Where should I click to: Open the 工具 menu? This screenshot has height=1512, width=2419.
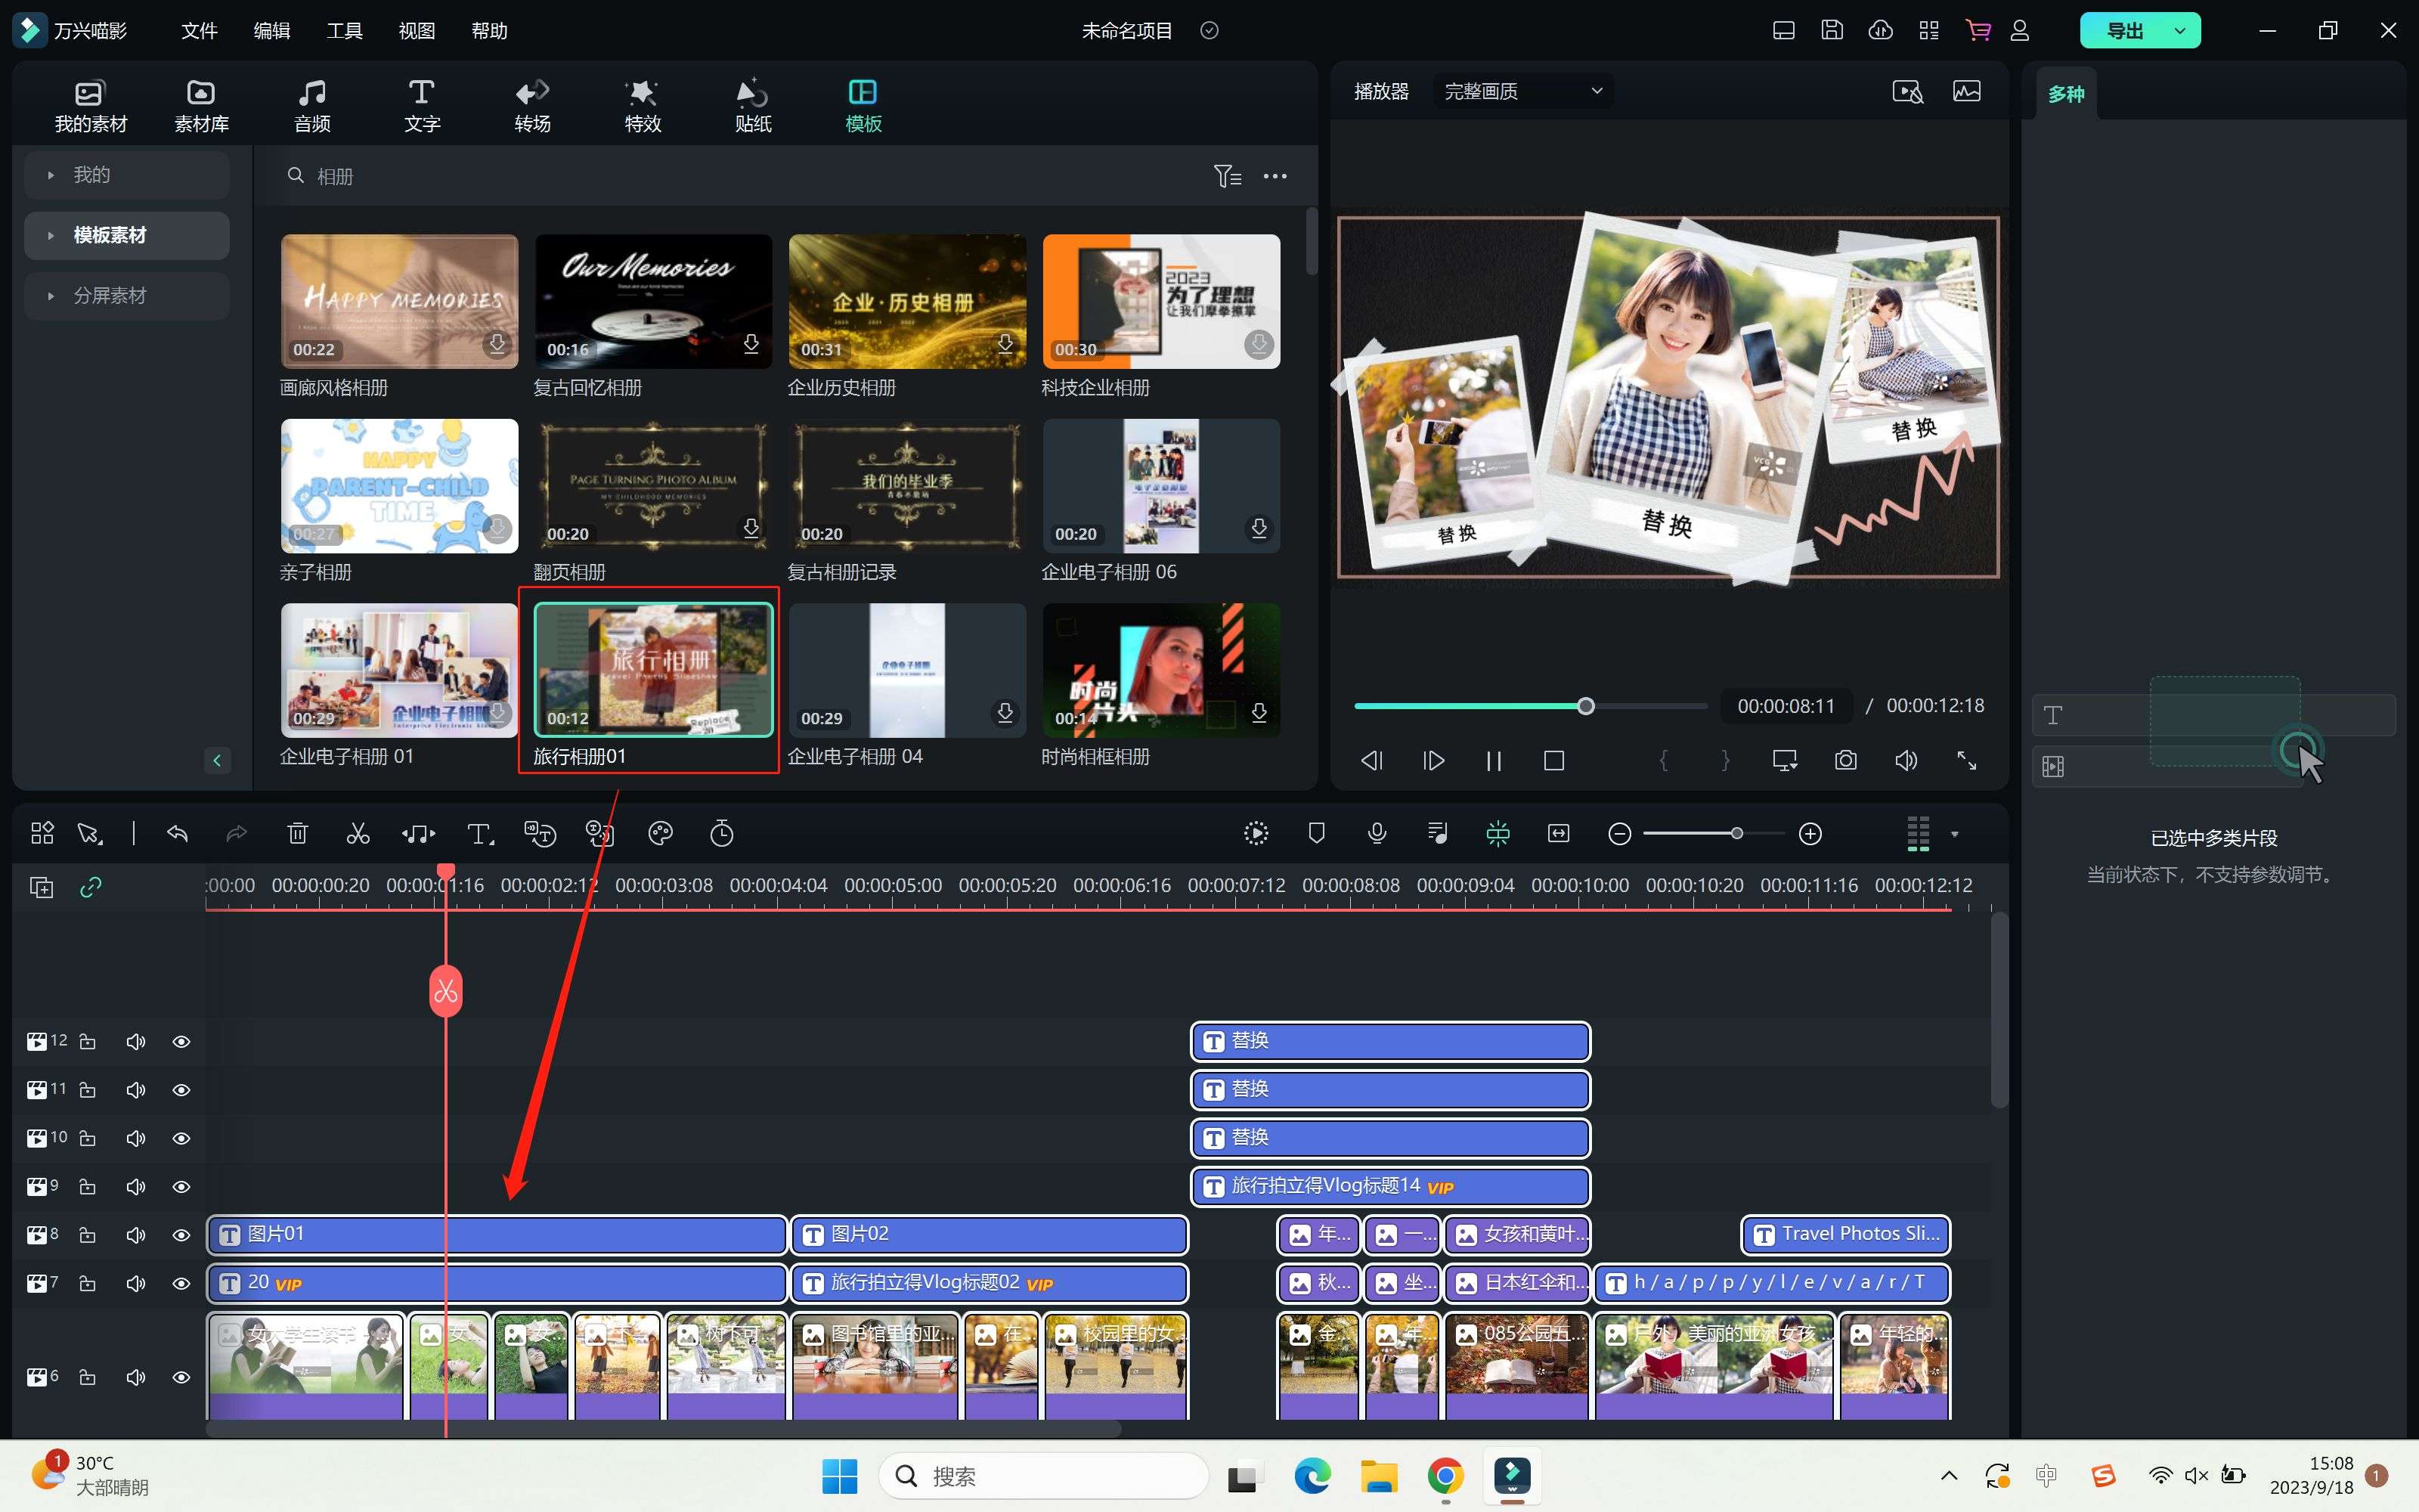click(x=344, y=31)
